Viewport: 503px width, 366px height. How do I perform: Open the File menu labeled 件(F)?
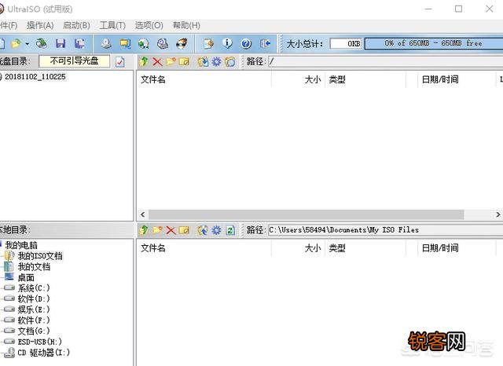[9, 25]
